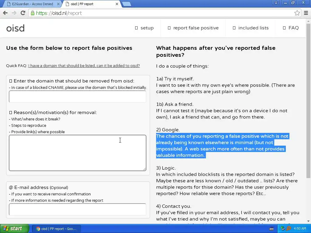
Task: Click the address bar URL
Action: pos(59,13)
